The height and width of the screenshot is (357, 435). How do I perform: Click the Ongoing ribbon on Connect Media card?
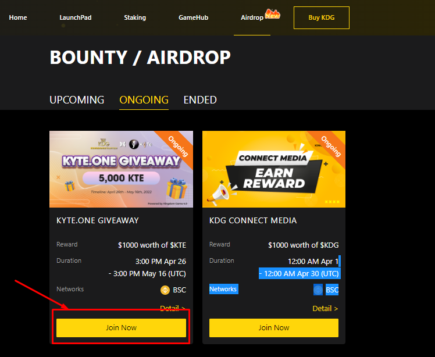point(331,146)
